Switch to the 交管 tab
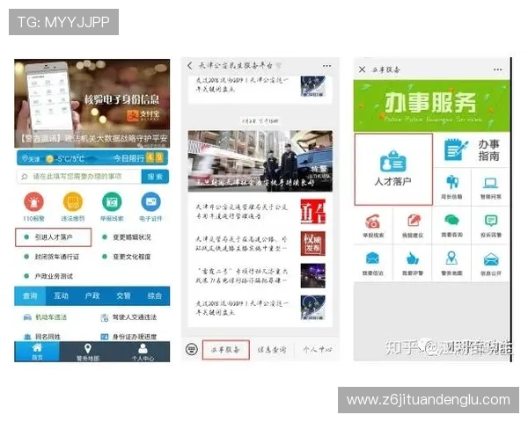The width and height of the screenshot is (528, 422). tap(123, 296)
